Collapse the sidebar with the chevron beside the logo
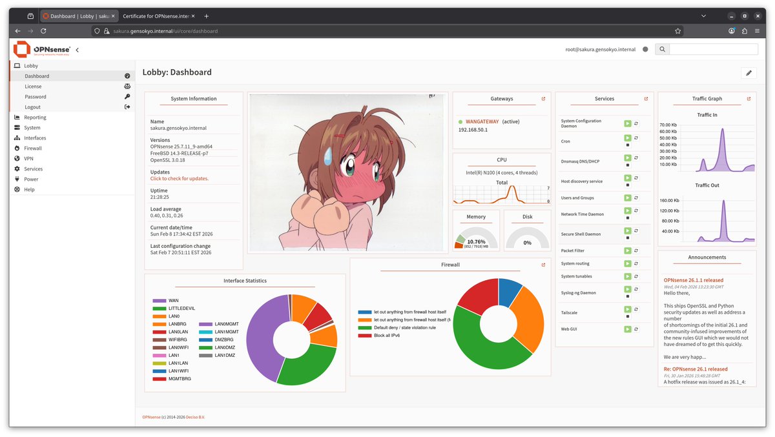Screen dimensions: 775x437 (77, 50)
